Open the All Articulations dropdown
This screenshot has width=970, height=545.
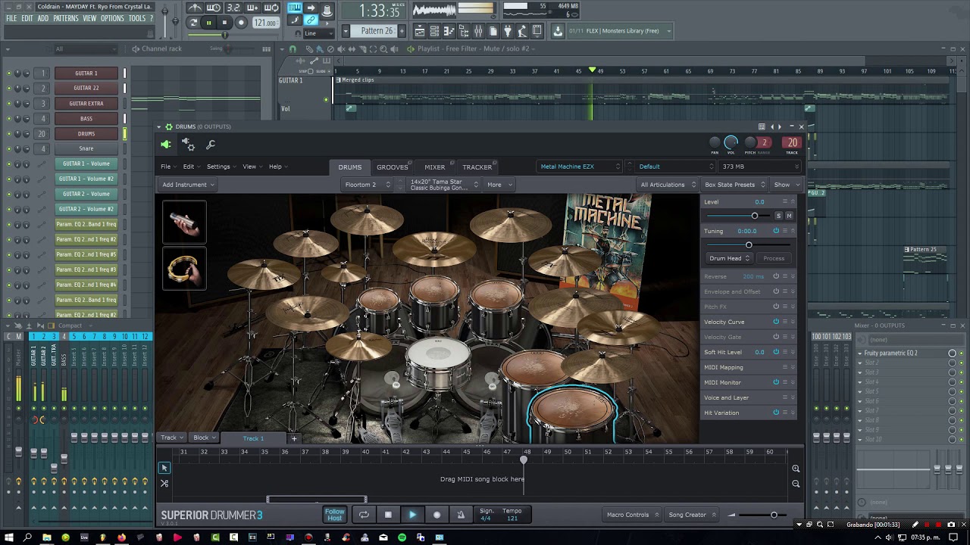[x=667, y=185]
